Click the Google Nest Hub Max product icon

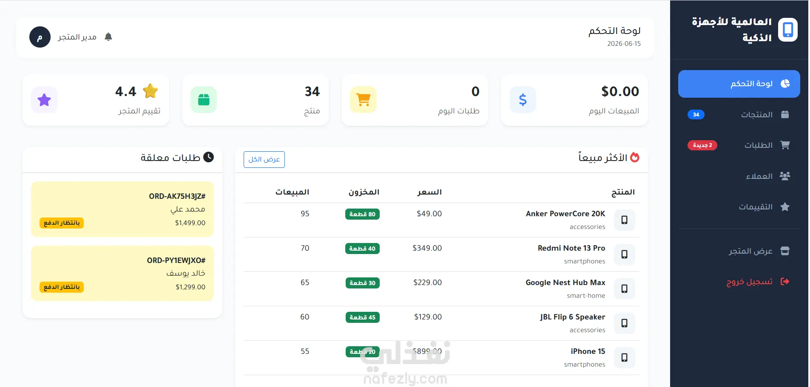coord(624,289)
